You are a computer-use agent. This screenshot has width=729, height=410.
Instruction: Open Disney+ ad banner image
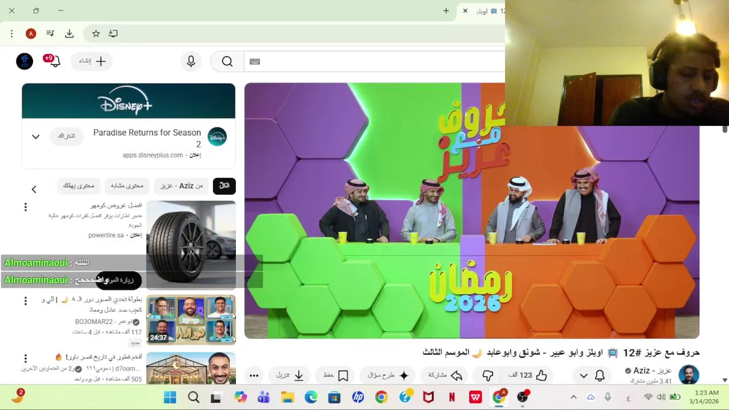[x=129, y=101]
